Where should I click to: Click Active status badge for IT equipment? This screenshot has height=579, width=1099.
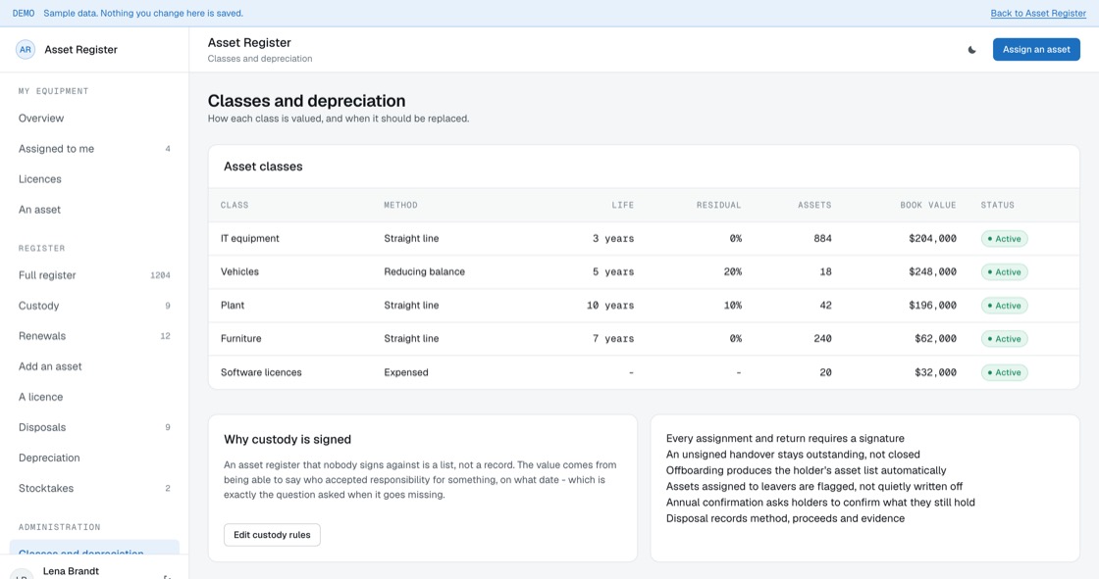tap(1005, 239)
